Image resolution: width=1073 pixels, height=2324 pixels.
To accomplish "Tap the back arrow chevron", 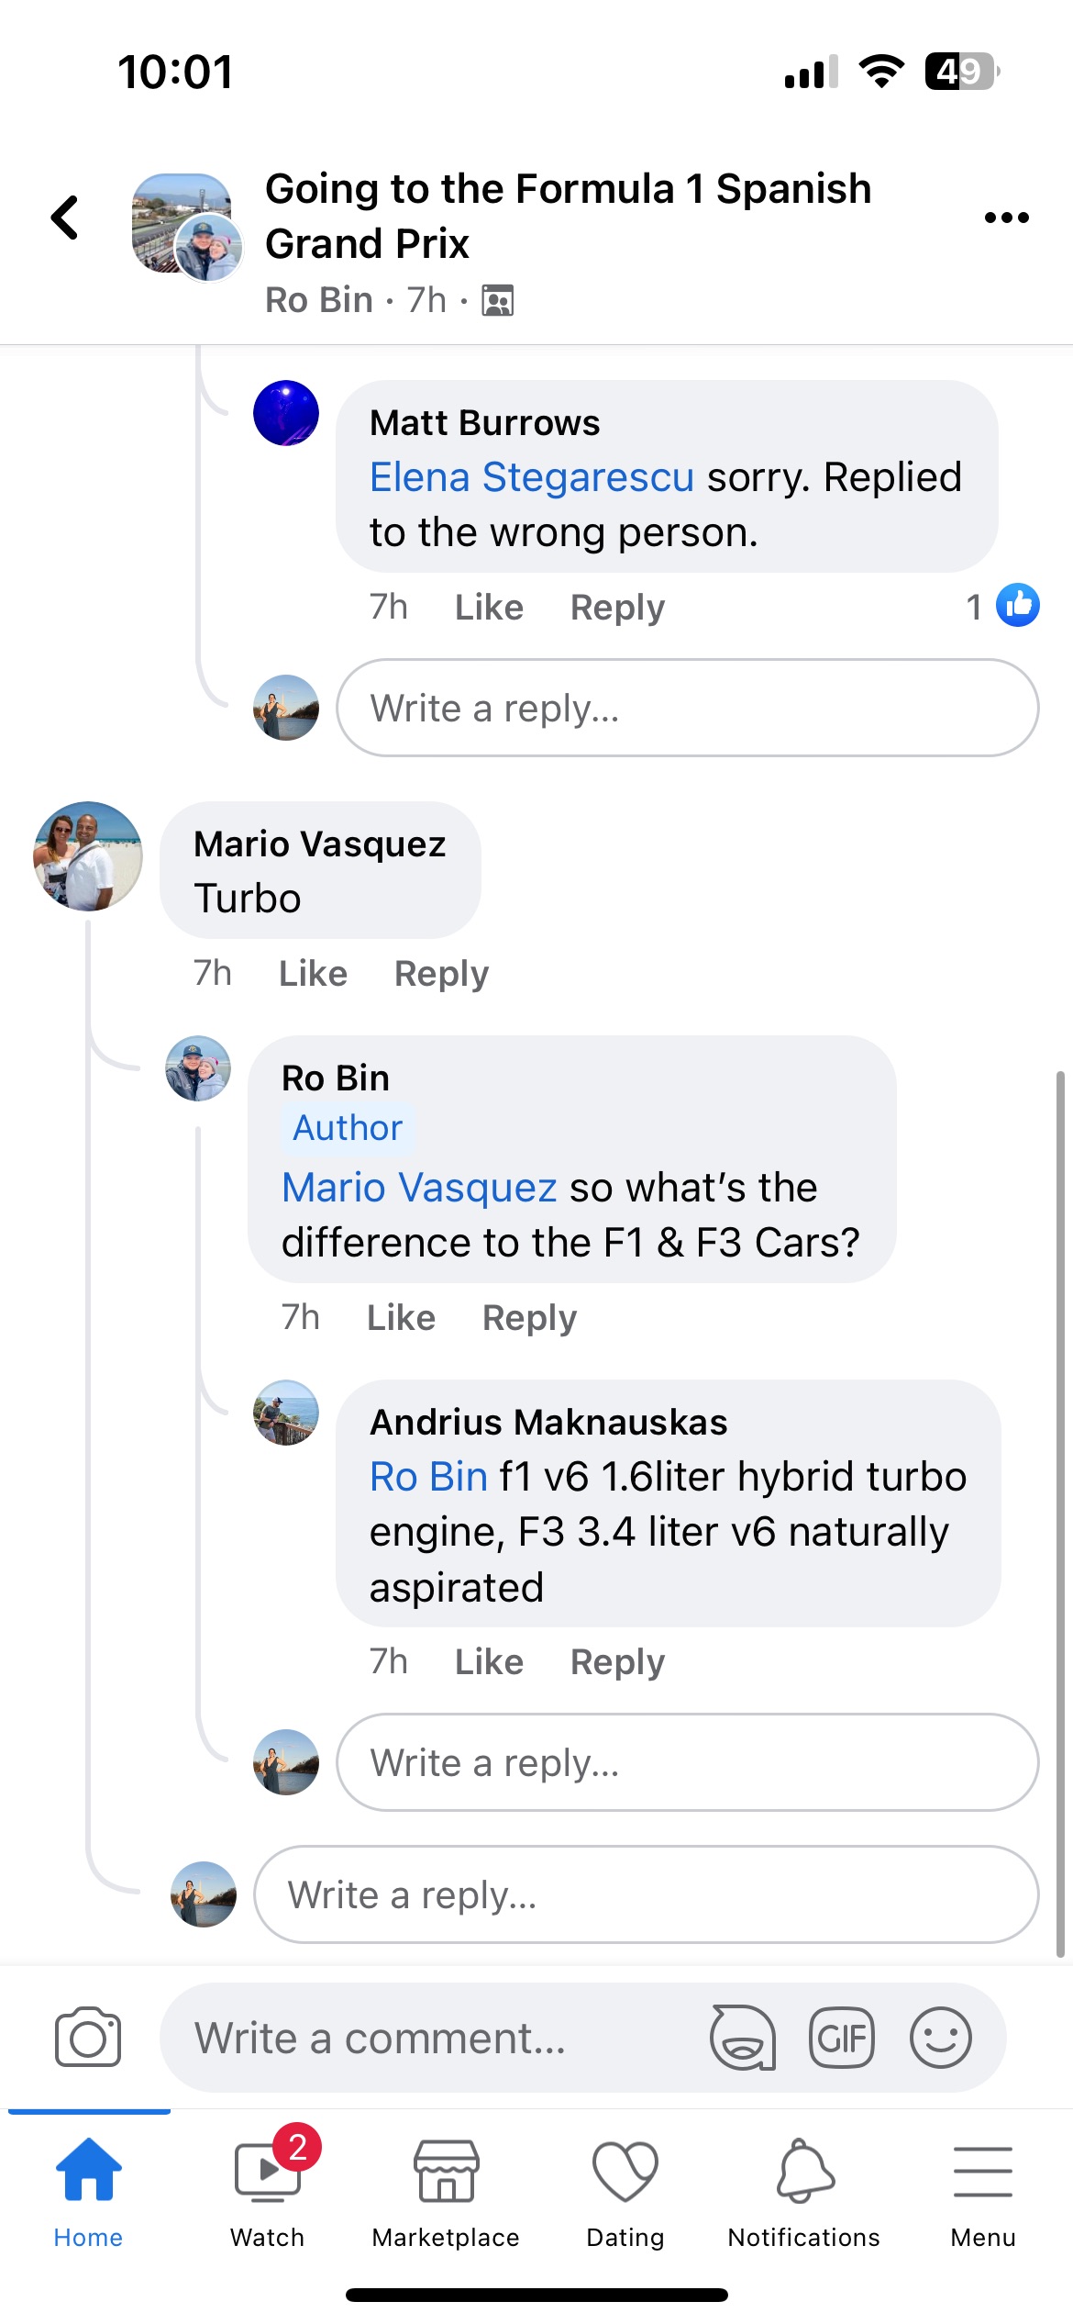I will click(65, 218).
